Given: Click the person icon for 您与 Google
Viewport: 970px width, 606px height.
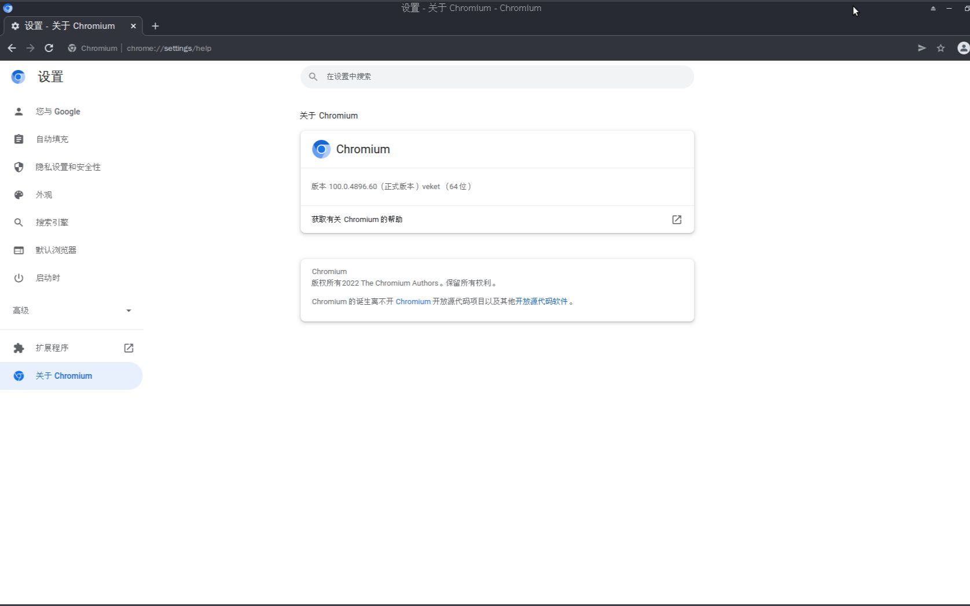Looking at the screenshot, I should tap(19, 112).
